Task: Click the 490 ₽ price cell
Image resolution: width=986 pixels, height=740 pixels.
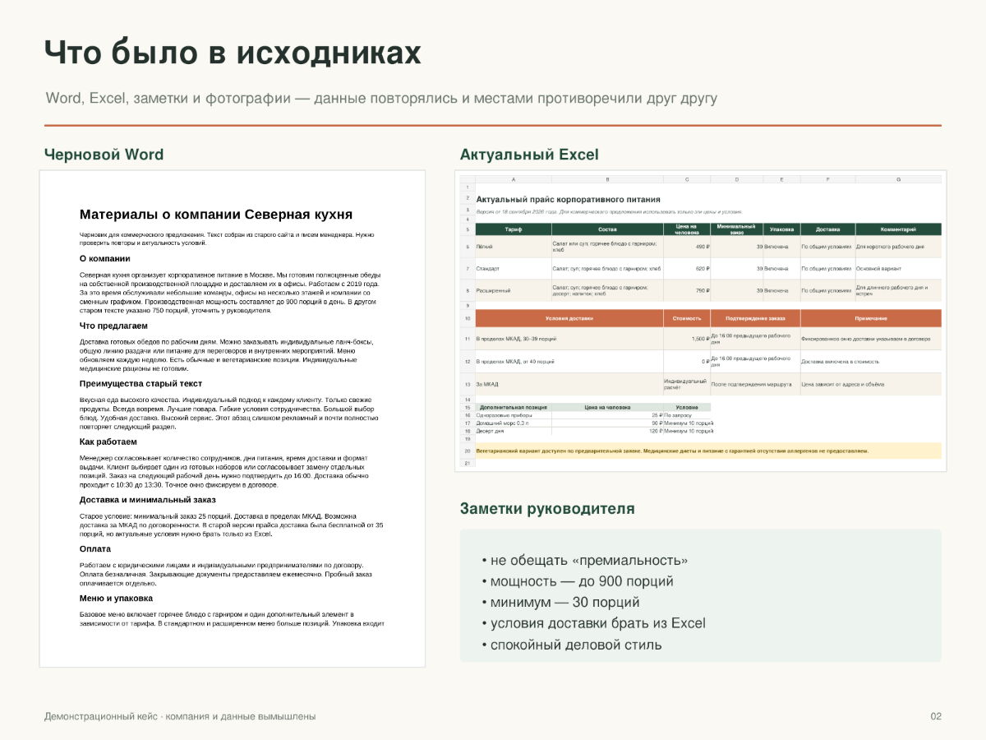Action: click(687, 246)
